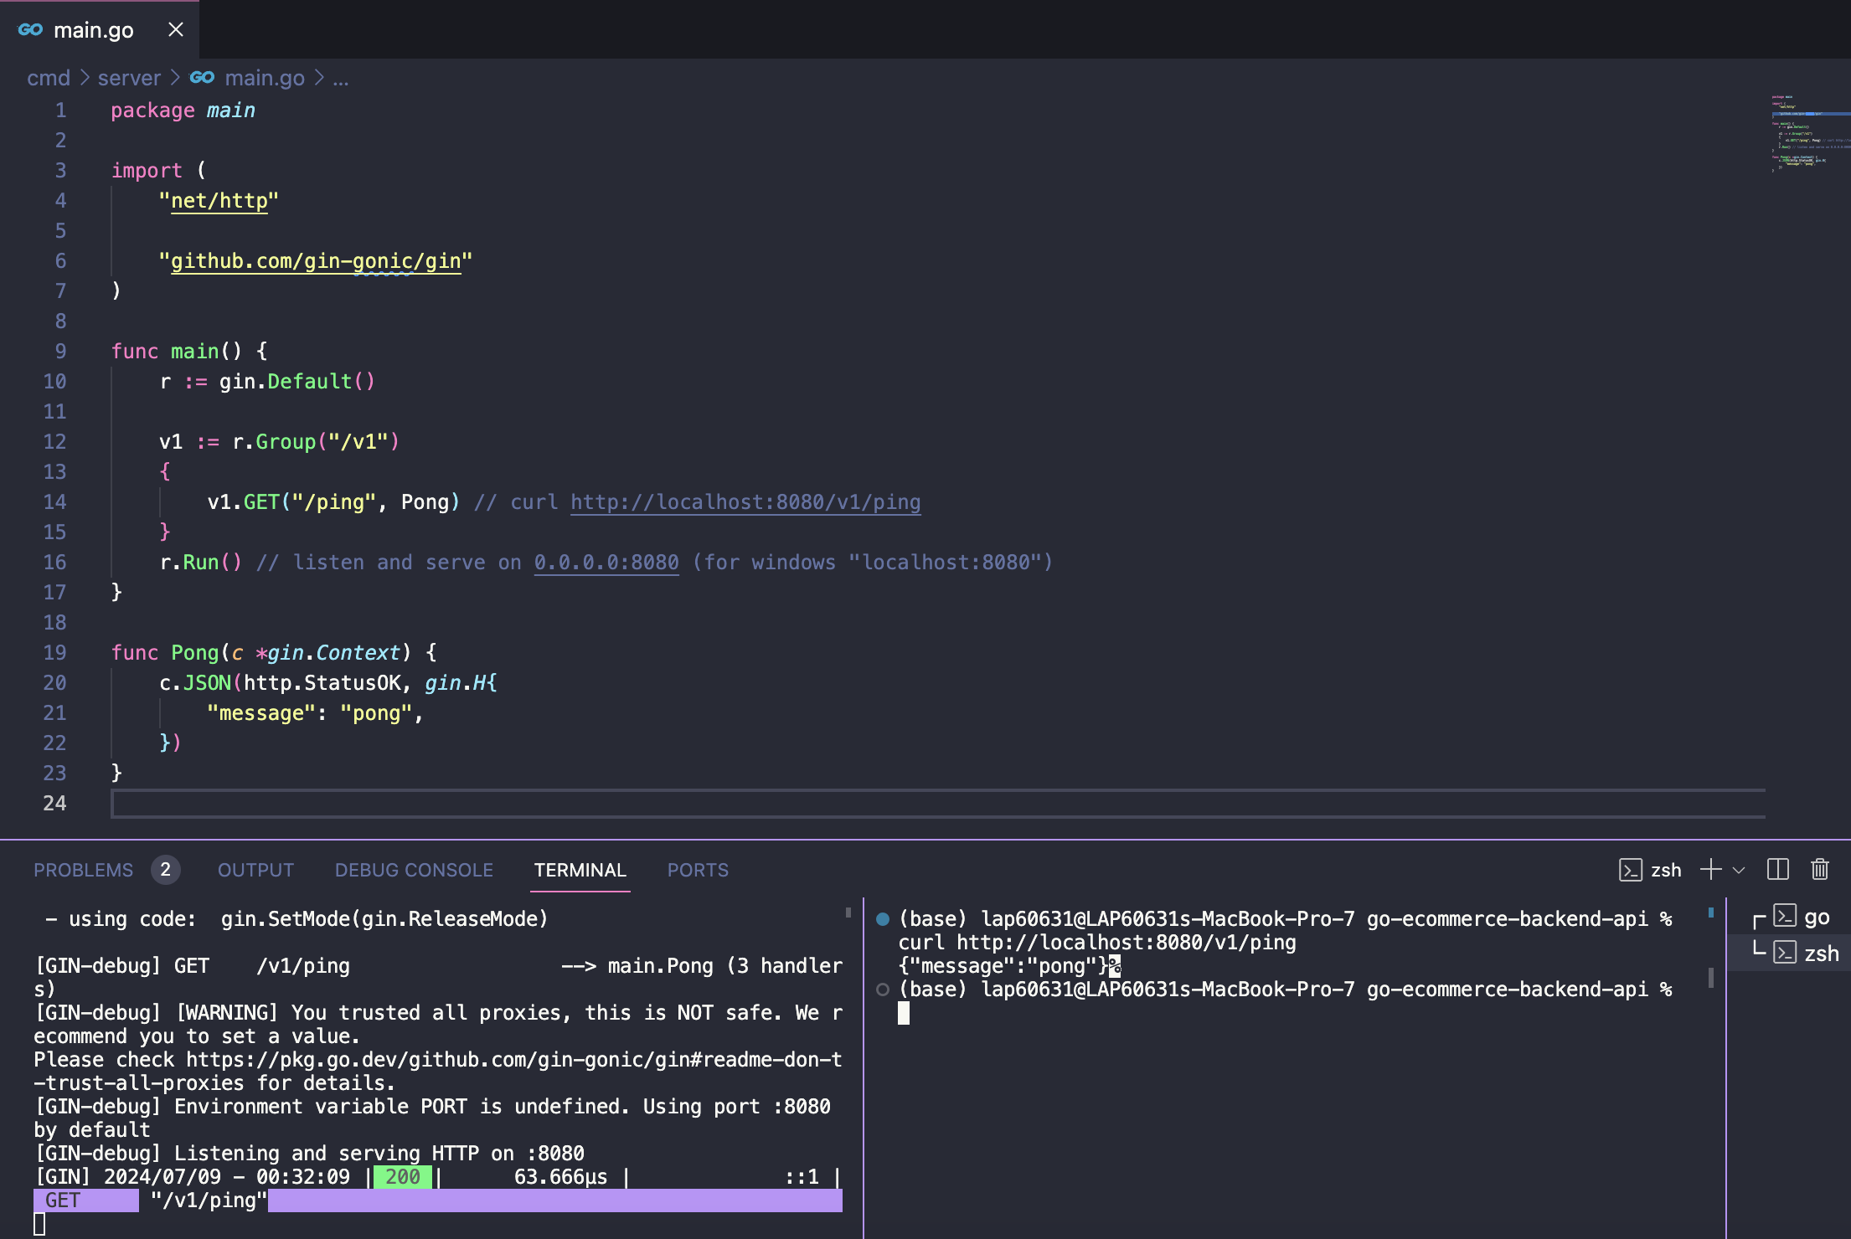1851x1239 pixels.
Task: Switch to the PROBLEMS tab
Action: coord(83,870)
